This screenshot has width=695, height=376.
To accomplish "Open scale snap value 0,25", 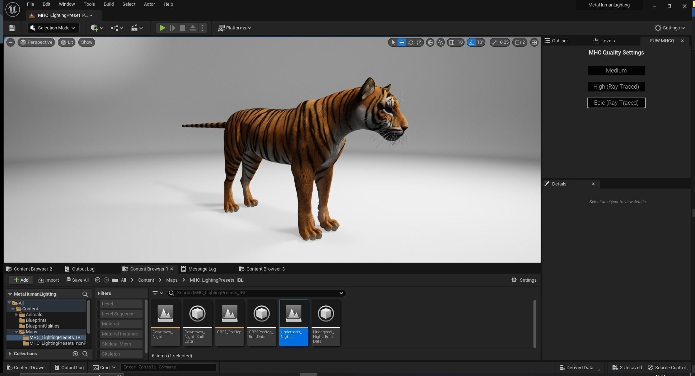I will (x=504, y=42).
